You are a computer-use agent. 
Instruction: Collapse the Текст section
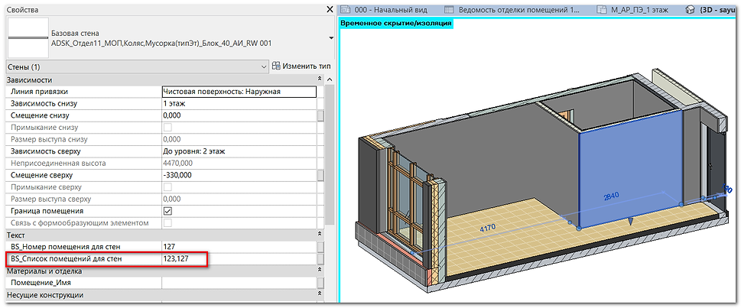pyautogui.click(x=320, y=235)
